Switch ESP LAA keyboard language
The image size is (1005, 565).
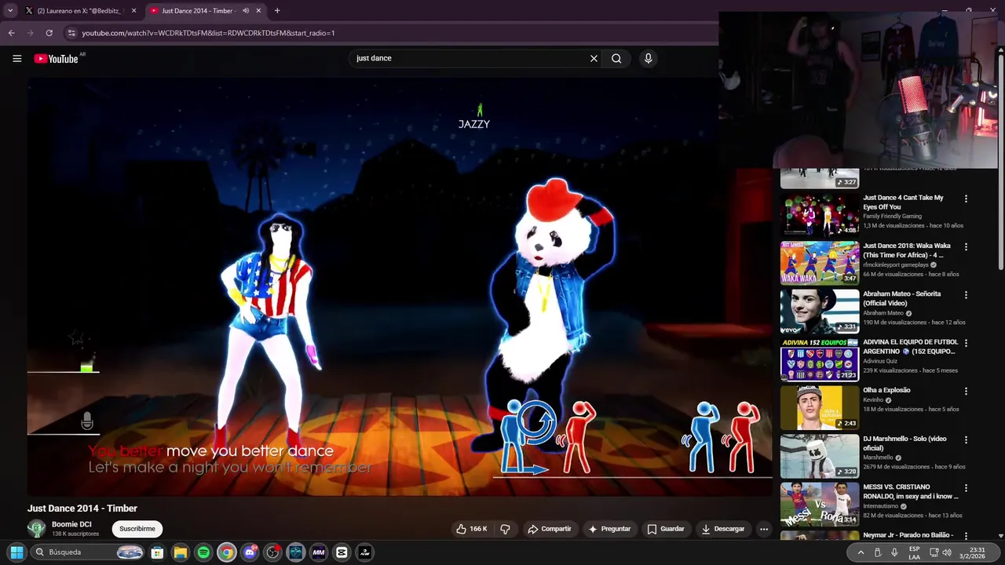pyautogui.click(x=914, y=552)
